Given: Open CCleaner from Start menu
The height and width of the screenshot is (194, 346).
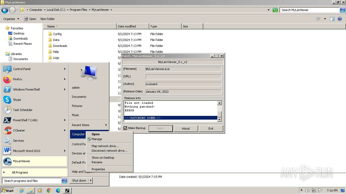Looking at the screenshot, I should pyautogui.click(x=35, y=130).
